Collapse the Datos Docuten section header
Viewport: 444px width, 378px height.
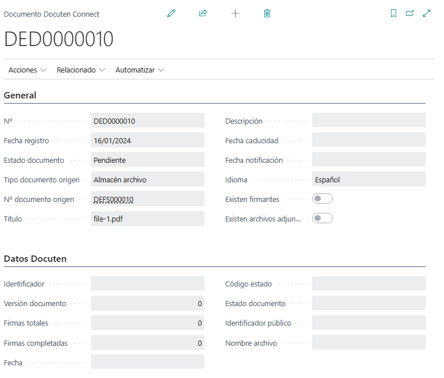click(x=35, y=259)
